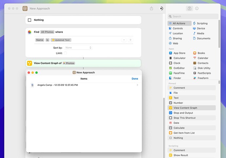Click Done in the Items dialog
The width and height of the screenshot is (226, 158).
pos(135,79)
